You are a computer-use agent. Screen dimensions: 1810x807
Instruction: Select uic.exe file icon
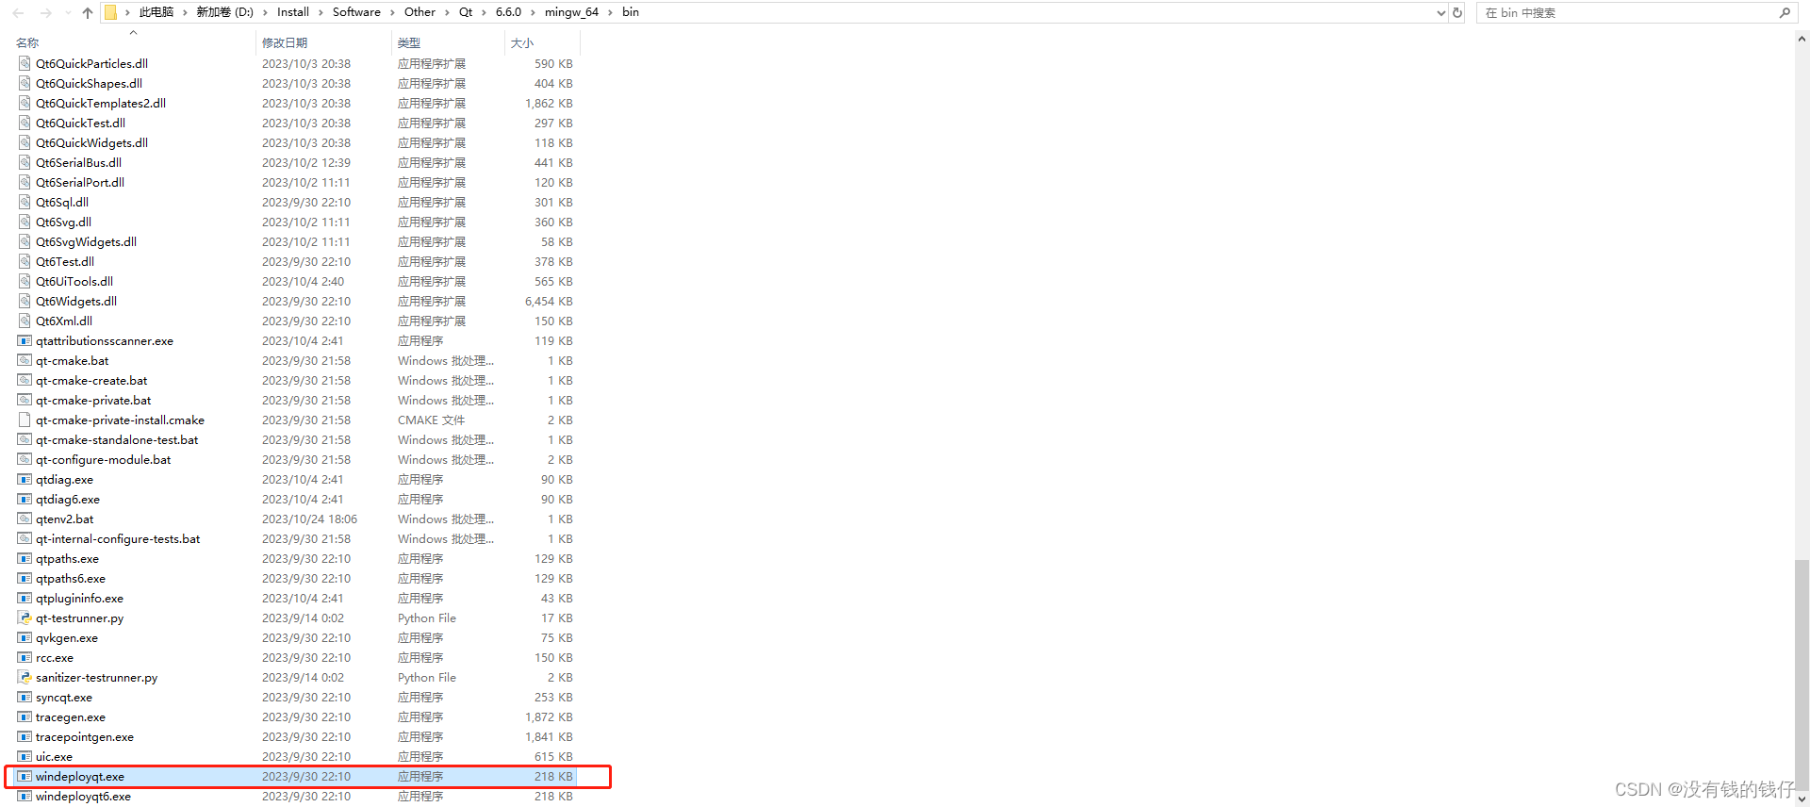point(25,756)
